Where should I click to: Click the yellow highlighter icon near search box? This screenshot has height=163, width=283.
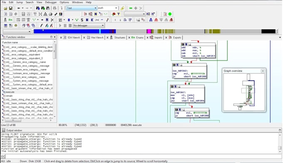pos(122,8)
